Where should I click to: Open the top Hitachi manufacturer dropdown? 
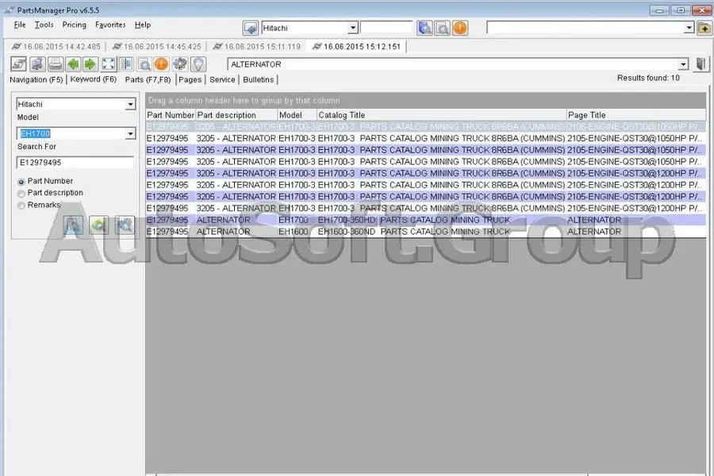click(352, 28)
